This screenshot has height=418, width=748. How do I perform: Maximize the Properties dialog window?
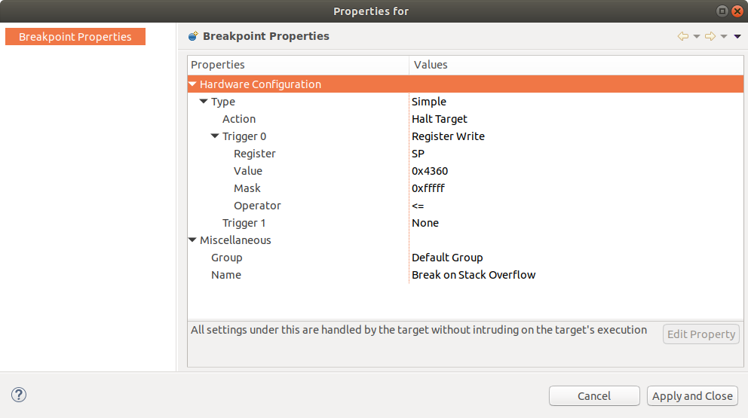click(722, 11)
